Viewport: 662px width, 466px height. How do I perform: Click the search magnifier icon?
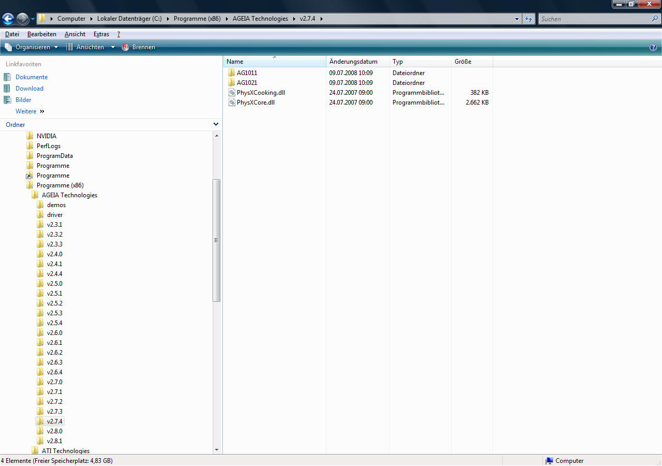(x=655, y=19)
